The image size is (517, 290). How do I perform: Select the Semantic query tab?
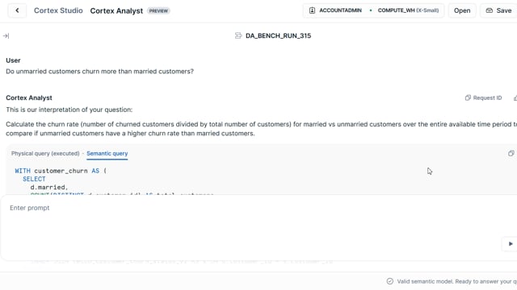107,153
